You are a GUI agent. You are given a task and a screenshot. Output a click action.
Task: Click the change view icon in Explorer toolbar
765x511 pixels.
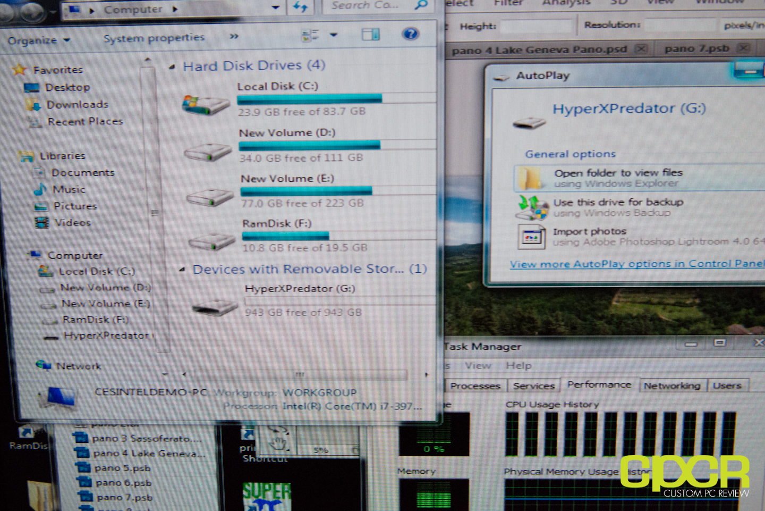click(310, 36)
